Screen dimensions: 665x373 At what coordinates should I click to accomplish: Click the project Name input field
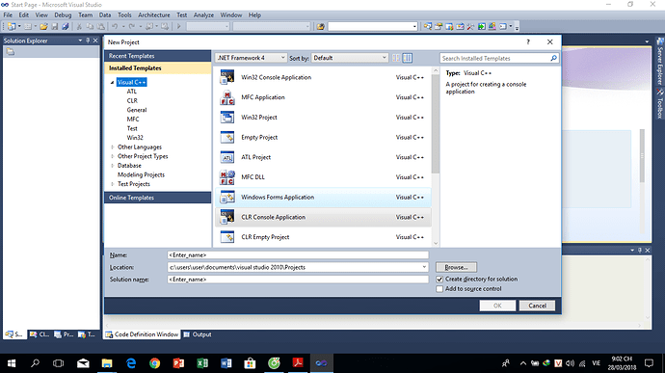click(298, 255)
